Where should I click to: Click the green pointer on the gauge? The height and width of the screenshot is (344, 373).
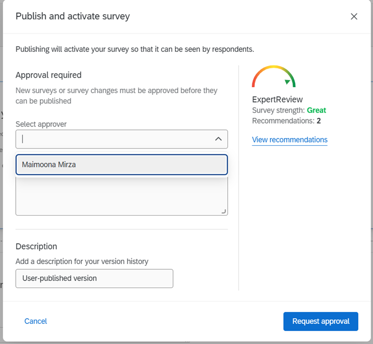287,82
